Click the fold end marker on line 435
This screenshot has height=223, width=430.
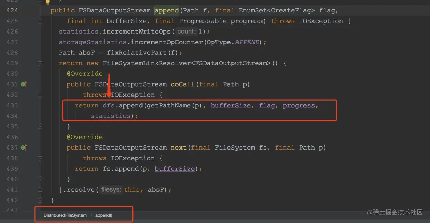[x=40, y=126]
